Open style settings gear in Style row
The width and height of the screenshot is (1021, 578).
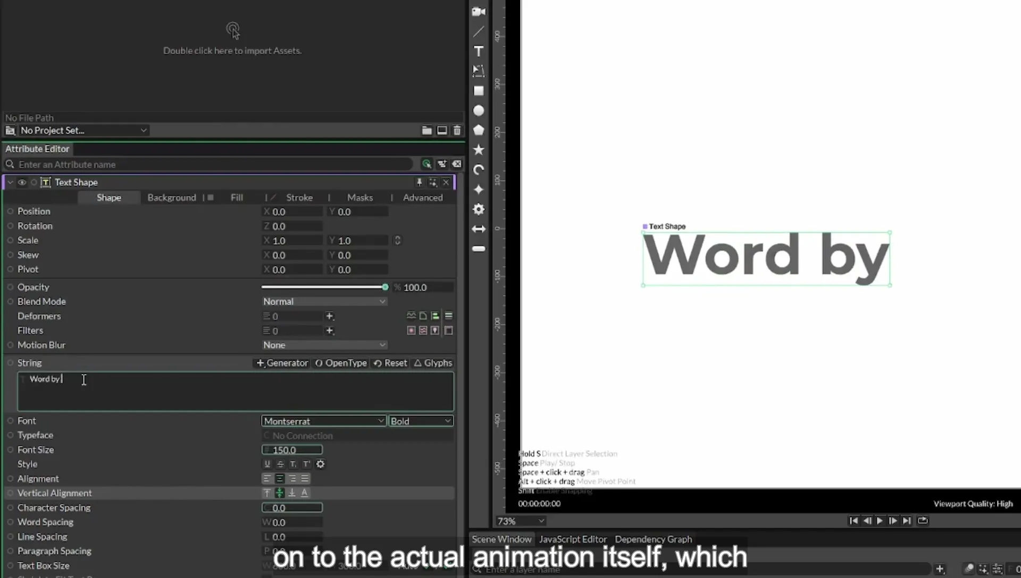pyautogui.click(x=320, y=464)
